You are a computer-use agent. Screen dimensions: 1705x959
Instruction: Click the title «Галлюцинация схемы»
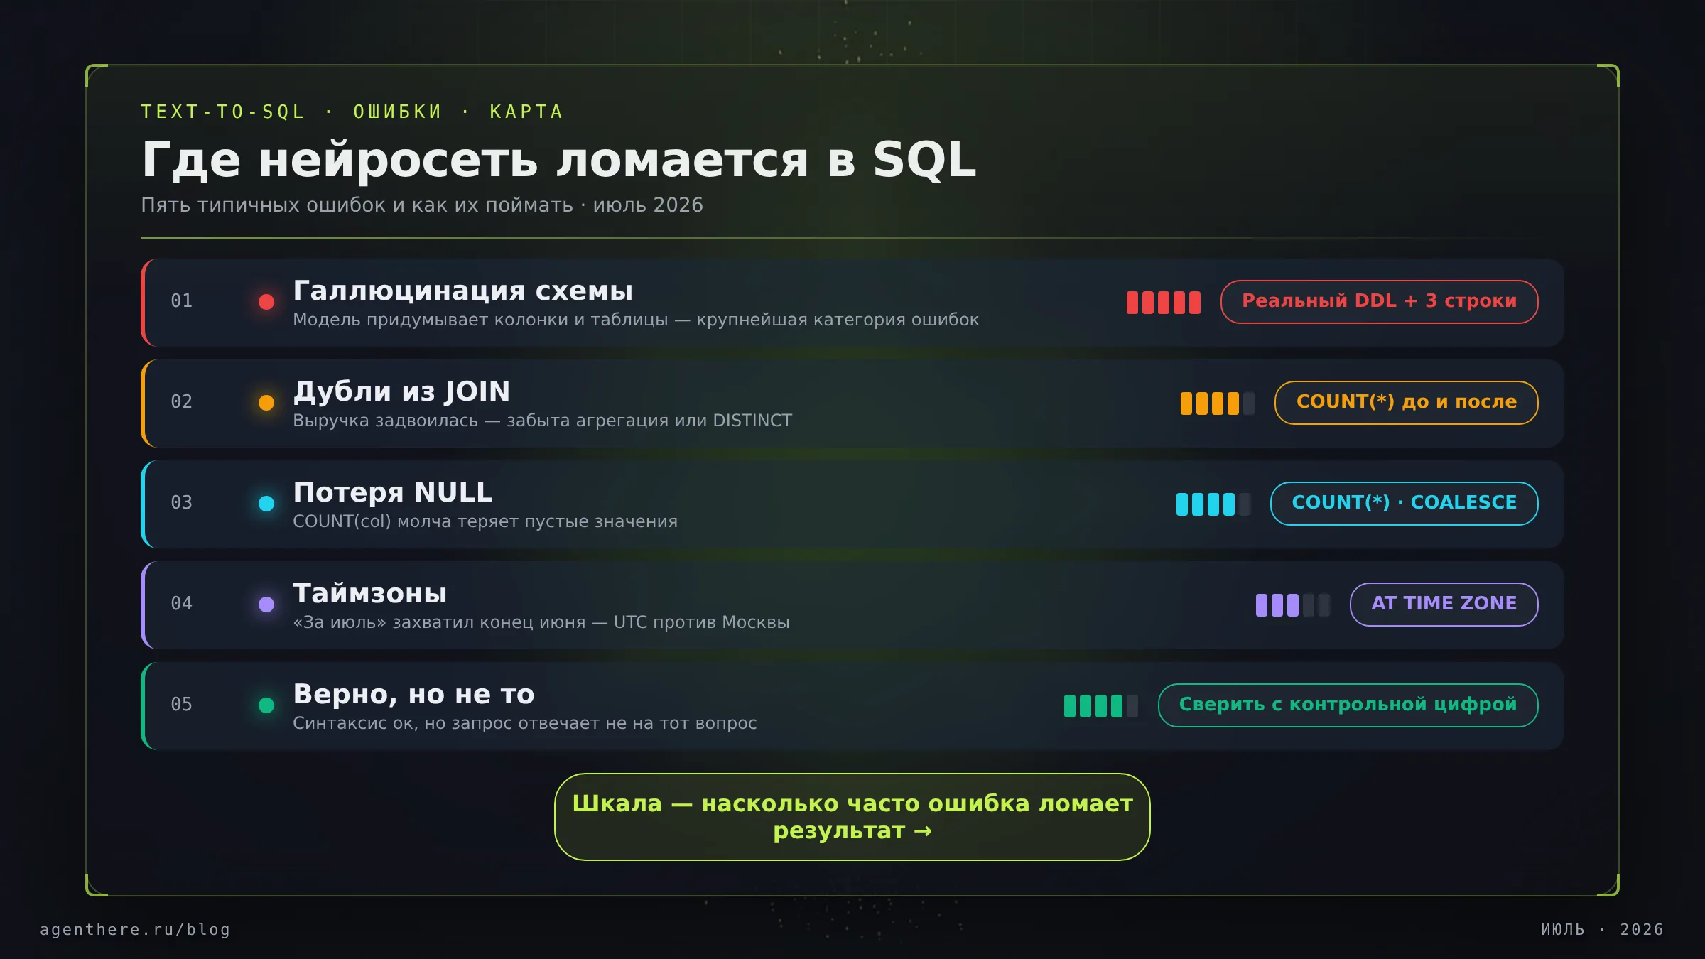[462, 291]
